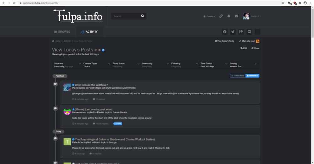Viewport: 314px width, 164px height.
Task: Click the orange RSS feed icon
Action: tap(258, 41)
